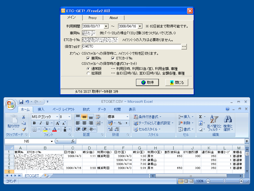Center text horizontally
Image resolution: width=254 pixels, height=191 pixels.
pos(84,123)
